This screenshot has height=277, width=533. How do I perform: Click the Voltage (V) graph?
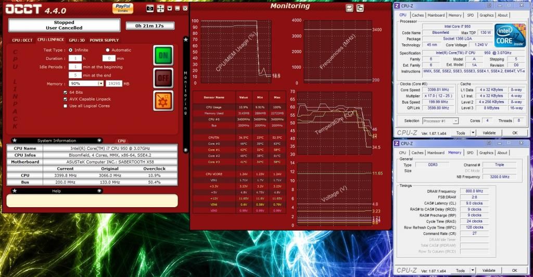335,194
